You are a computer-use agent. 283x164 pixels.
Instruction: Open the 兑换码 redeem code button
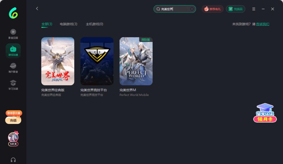coord(235,9)
